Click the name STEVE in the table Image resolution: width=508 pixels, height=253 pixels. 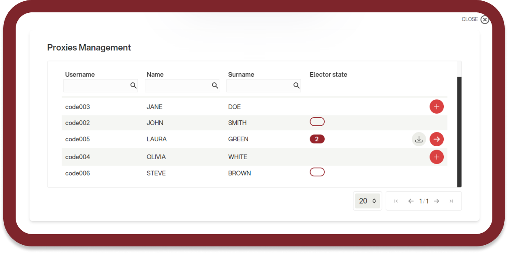click(156, 173)
